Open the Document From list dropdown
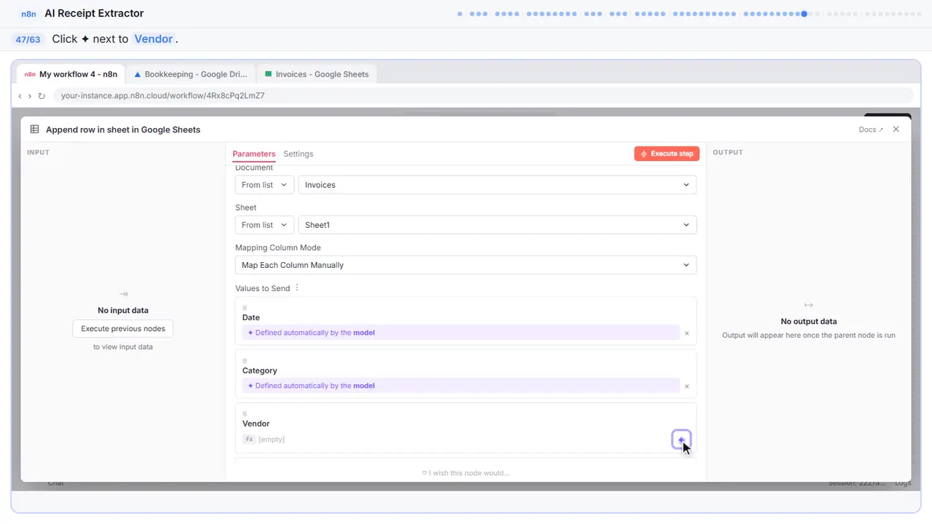 pos(264,185)
